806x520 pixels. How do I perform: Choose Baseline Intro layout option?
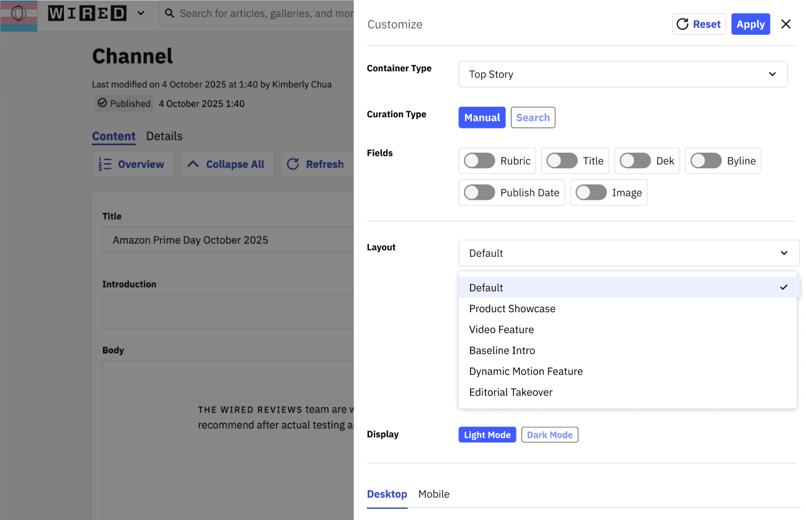click(x=627, y=350)
